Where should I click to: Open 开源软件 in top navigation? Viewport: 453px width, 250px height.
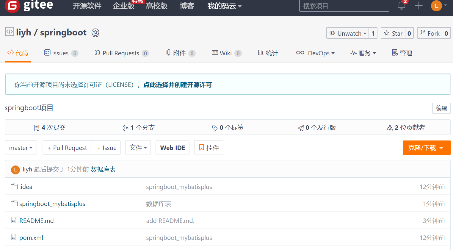pyautogui.click(x=87, y=6)
